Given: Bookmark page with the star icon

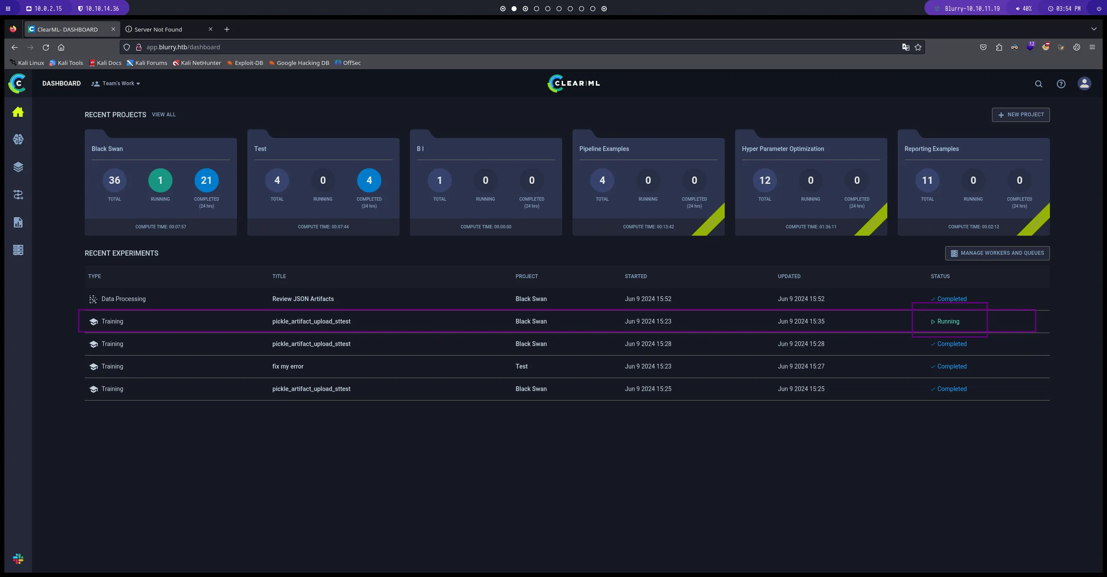Looking at the screenshot, I should click(x=918, y=47).
